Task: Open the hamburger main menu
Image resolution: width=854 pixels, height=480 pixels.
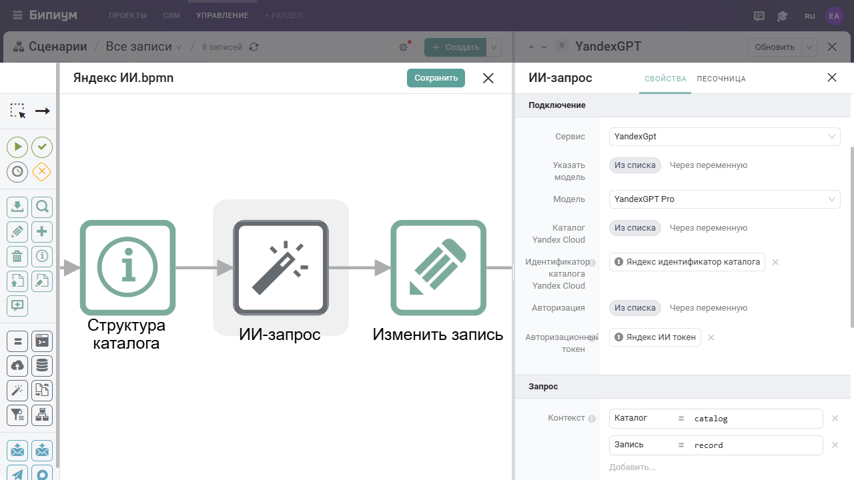Action: pos(17,15)
